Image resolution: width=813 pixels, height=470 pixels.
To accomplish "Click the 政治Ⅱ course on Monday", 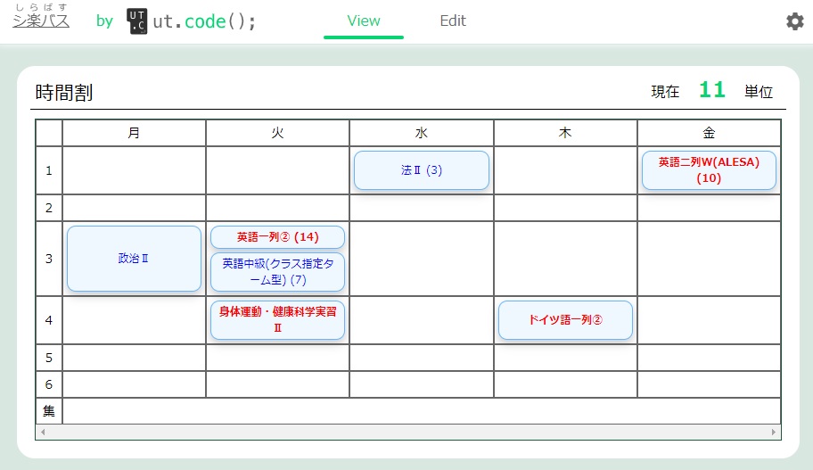I will (x=134, y=259).
